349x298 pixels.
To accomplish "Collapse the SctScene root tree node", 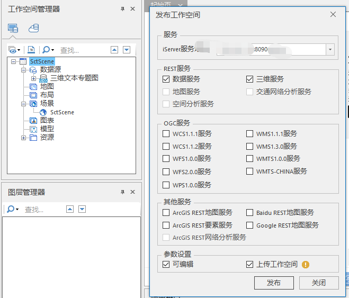I will point(14,61).
